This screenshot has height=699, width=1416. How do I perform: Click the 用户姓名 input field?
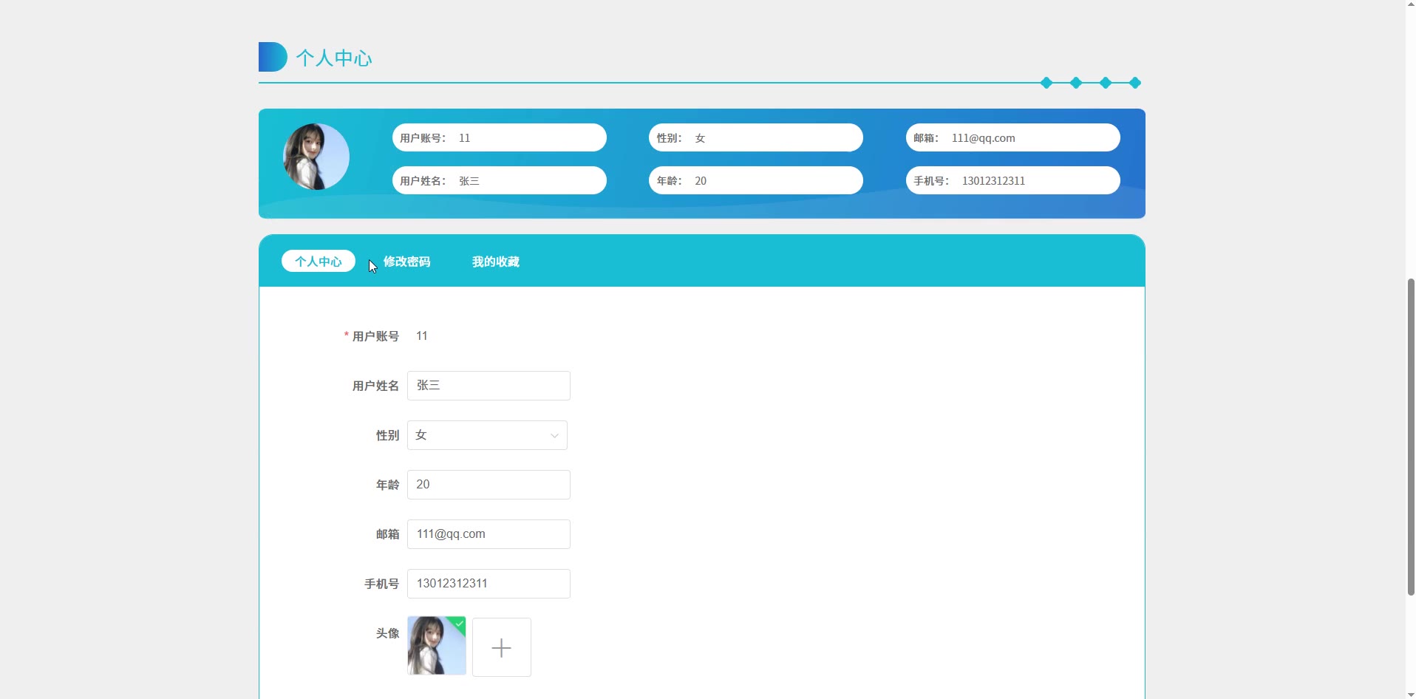[488, 386]
